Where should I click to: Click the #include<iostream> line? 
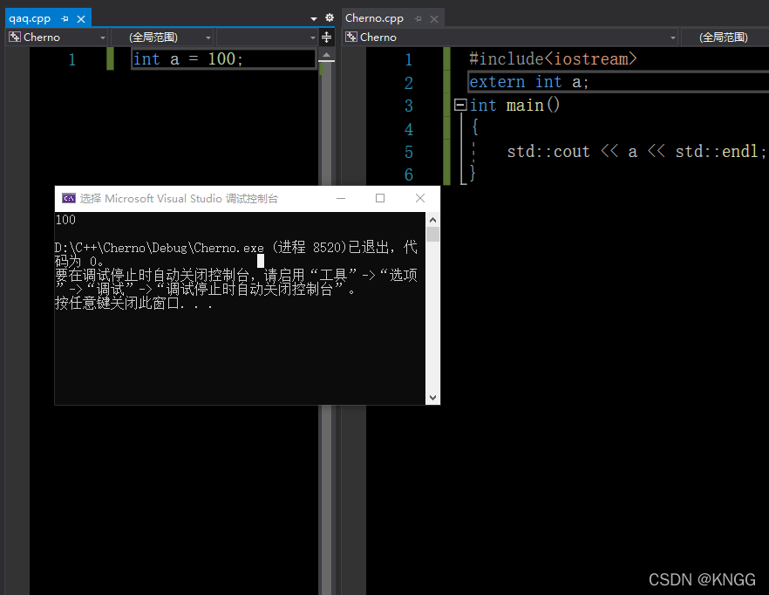553,59
